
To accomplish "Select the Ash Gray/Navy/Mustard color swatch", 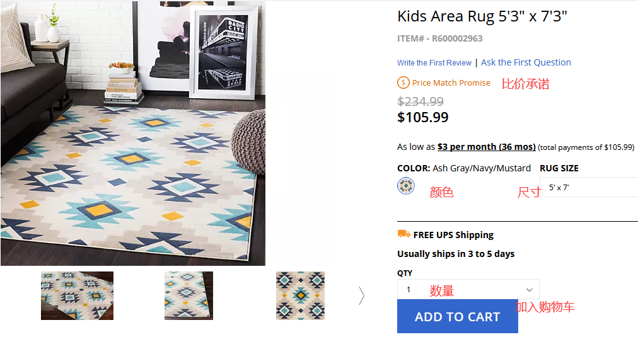I will (x=406, y=186).
